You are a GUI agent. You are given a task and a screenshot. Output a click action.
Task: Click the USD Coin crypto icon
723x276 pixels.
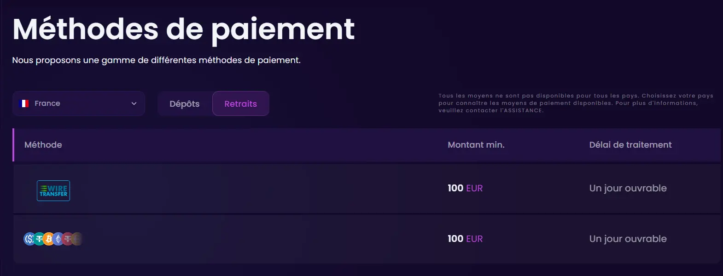[x=29, y=239]
